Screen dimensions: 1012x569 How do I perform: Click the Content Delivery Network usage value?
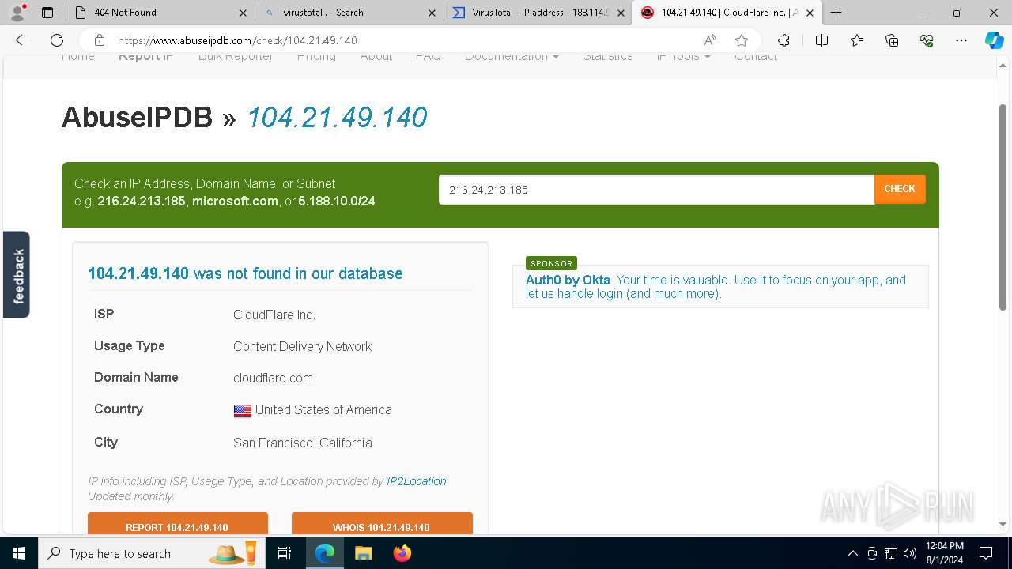302,346
